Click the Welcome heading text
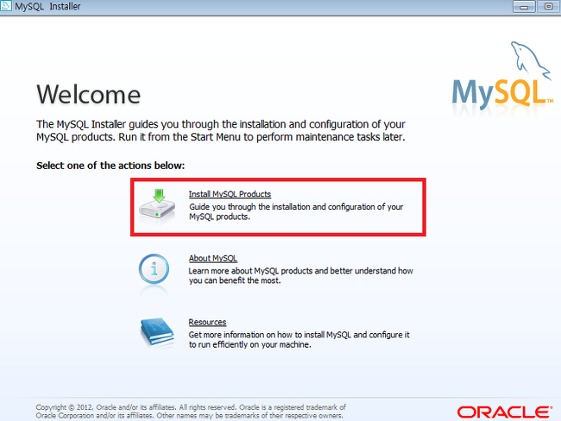The height and width of the screenshot is (421, 561). click(88, 95)
